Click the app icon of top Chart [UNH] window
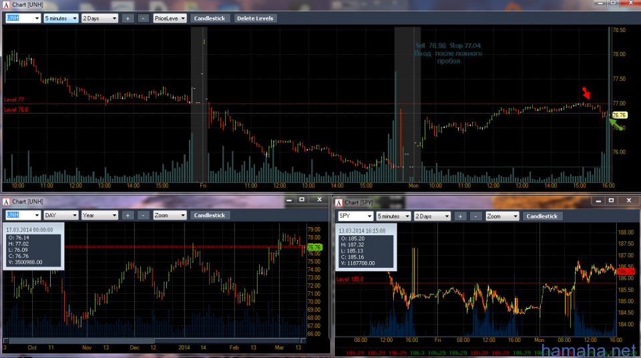 click(x=6, y=5)
